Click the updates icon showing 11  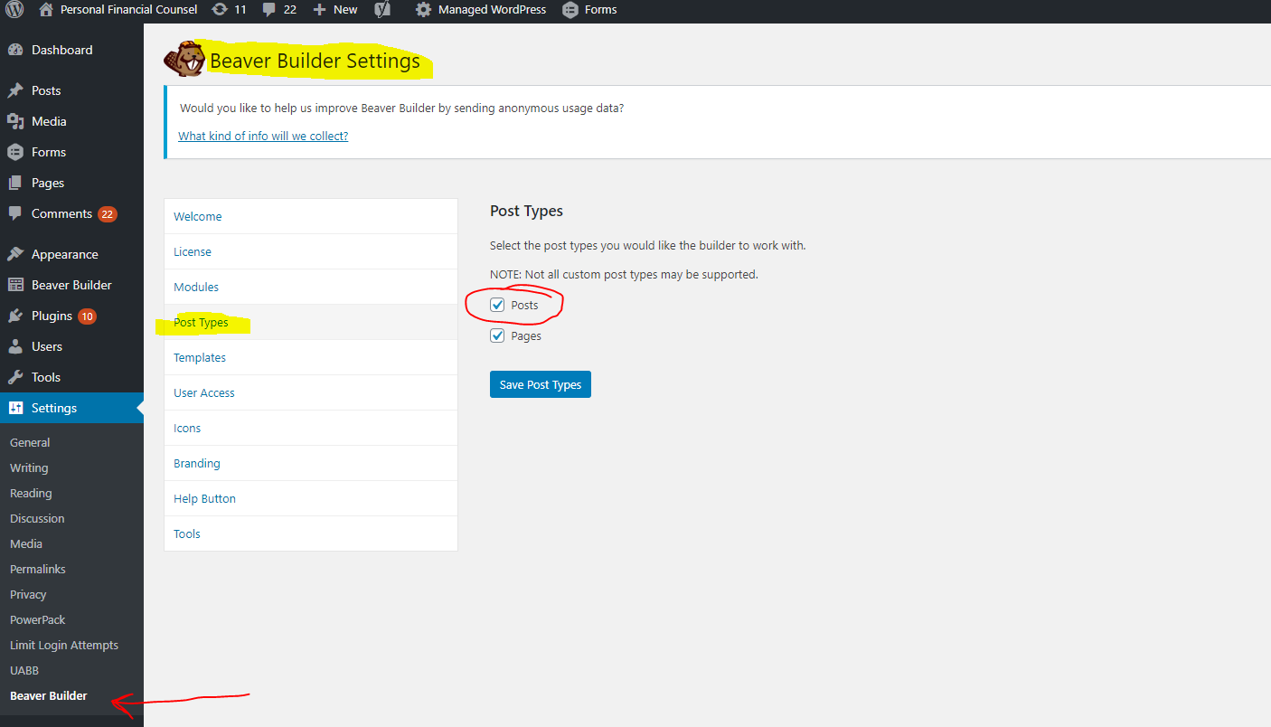pyautogui.click(x=220, y=10)
